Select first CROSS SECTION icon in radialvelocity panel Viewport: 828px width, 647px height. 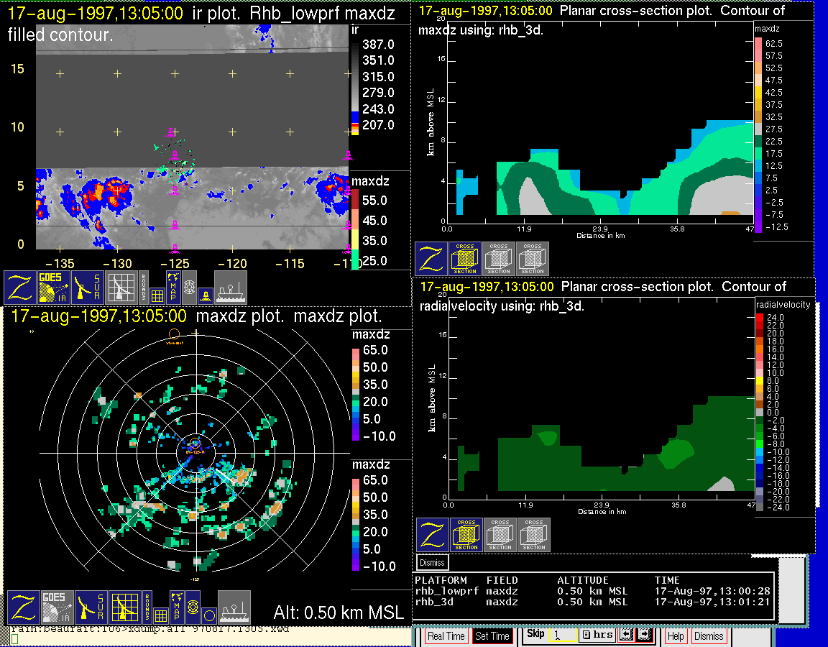pyautogui.click(x=466, y=535)
